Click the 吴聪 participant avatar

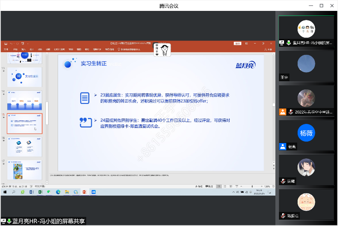click(306, 167)
